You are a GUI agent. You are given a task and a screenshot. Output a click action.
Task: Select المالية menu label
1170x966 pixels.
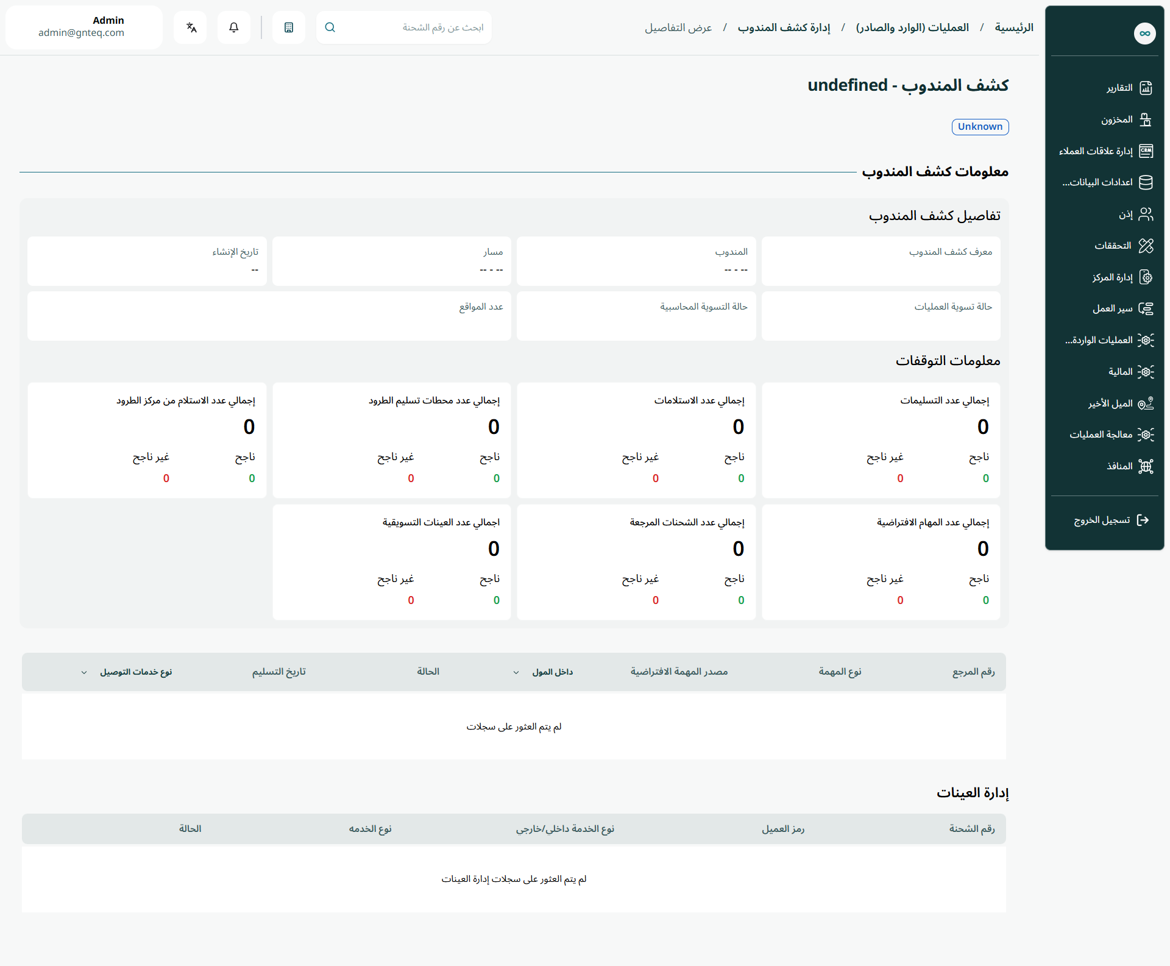[x=1120, y=372]
